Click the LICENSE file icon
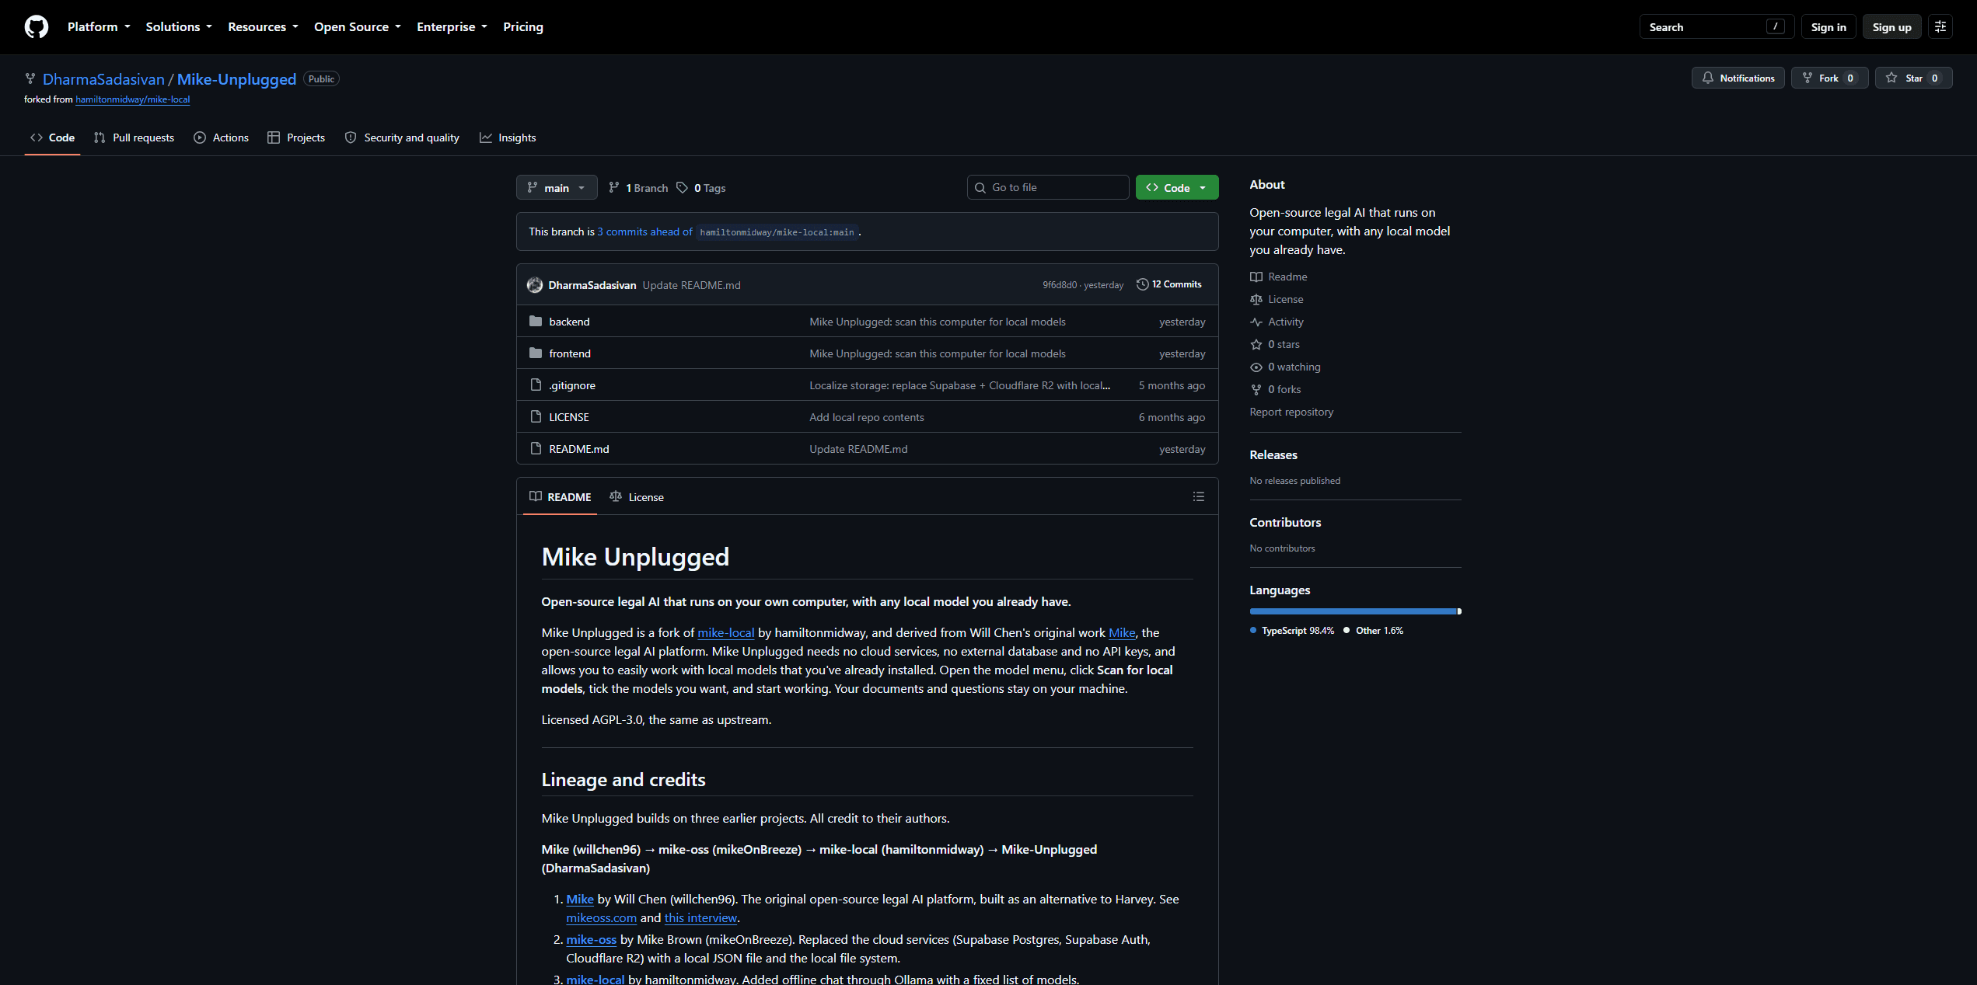 536,417
